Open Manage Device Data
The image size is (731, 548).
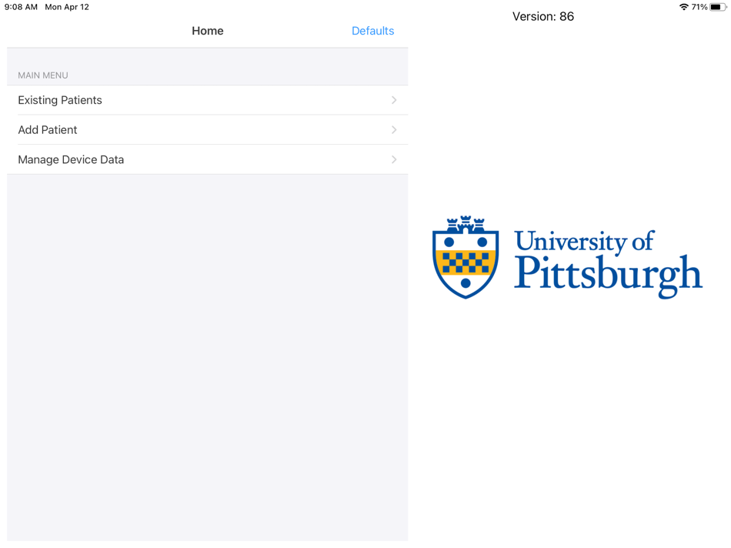click(x=71, y=159)
